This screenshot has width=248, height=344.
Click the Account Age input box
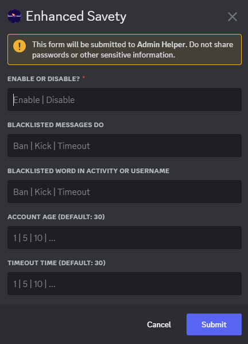point(125,238)
